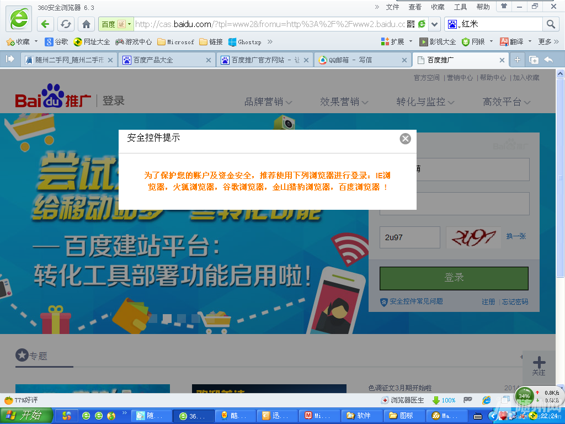The height and width of the screenshot is (424, 565).
Task: Click the 加入收藏 link
Action: [526, 78]
